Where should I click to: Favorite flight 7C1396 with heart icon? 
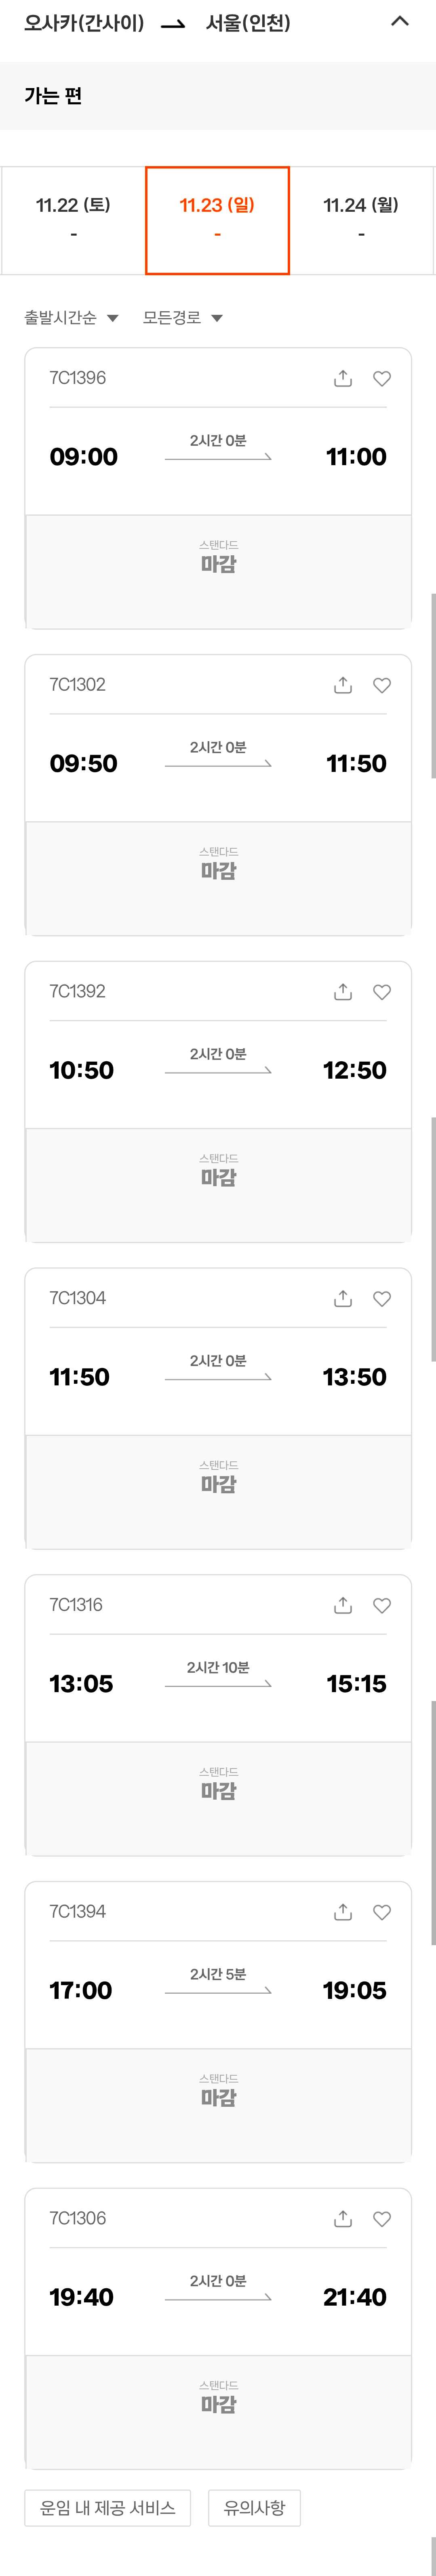pos(382,378)
